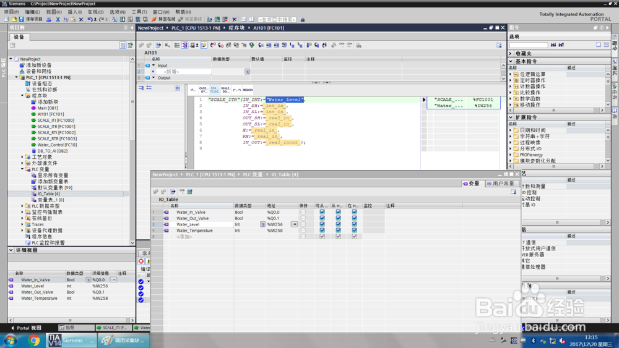Insert a CASE OF statement template
The image size is (619, 348).
203,90
